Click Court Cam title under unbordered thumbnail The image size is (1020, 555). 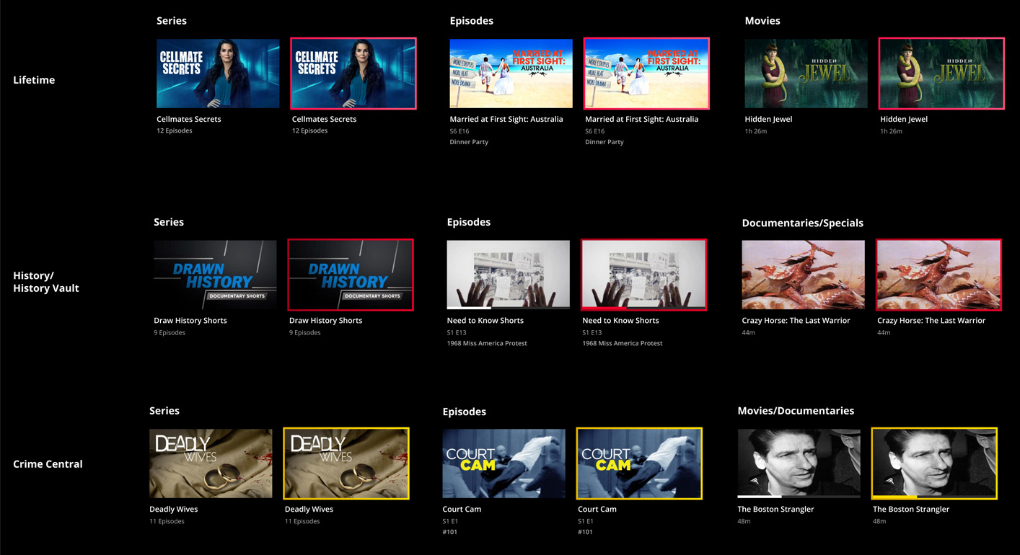[x=462, y=509]
